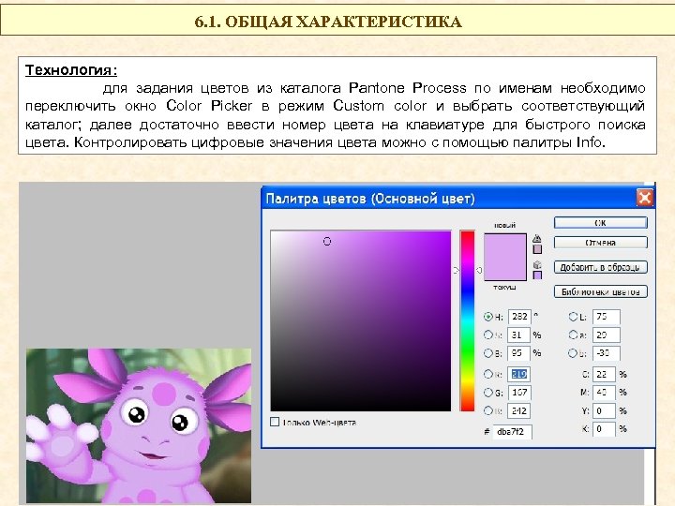Viewport: 675px width, 506px height.
Task: Click the Y yellow field showing 0
Action: [x=604, y=410]
